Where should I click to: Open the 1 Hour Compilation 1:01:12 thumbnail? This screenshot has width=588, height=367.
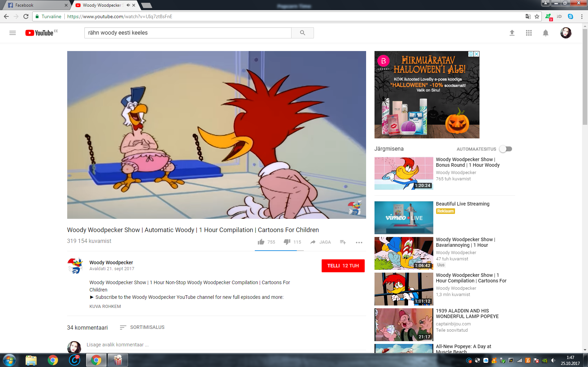(404, 289)
